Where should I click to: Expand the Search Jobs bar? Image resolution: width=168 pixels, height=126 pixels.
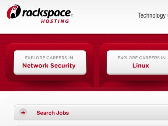pos(91,113)
